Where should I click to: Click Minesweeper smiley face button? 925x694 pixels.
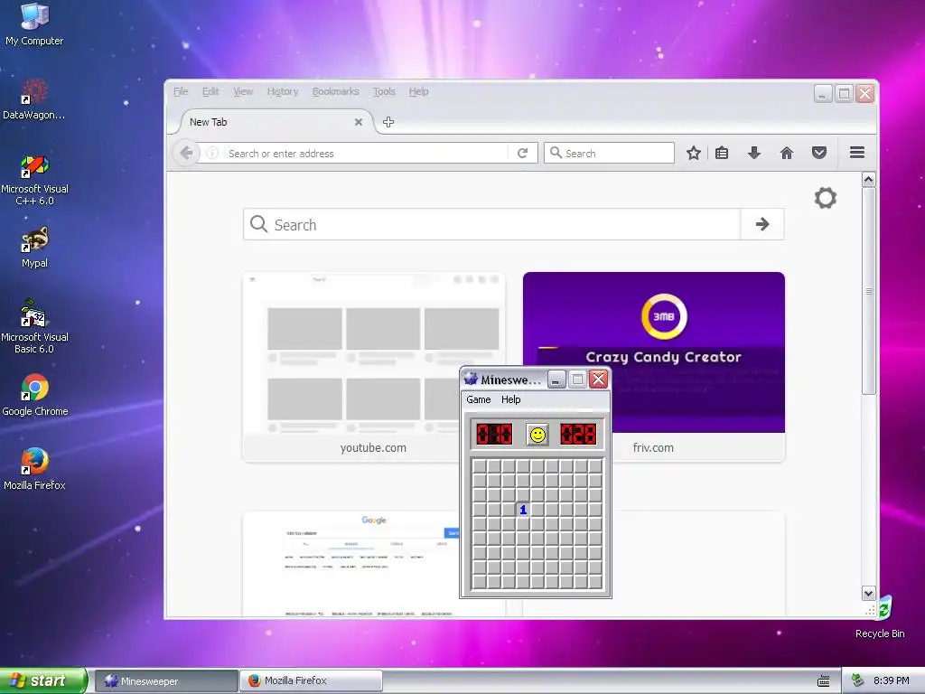click(x=537, y=435)
